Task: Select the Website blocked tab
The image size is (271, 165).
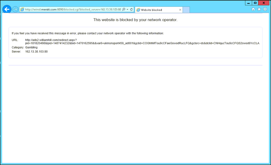Action: point(159,10)
